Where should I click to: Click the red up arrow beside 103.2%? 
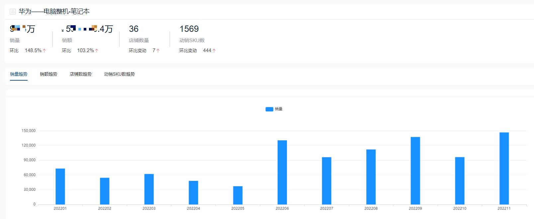pos(97,50)
